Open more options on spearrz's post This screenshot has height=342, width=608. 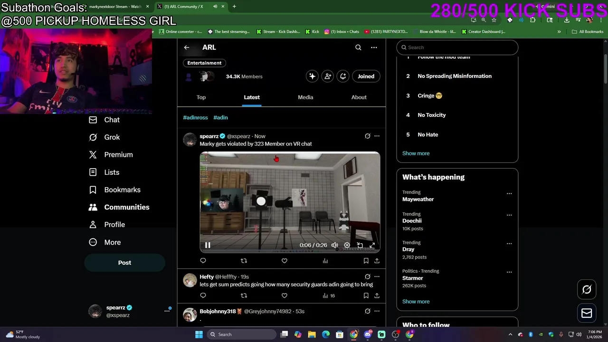[x=377, y=136]
